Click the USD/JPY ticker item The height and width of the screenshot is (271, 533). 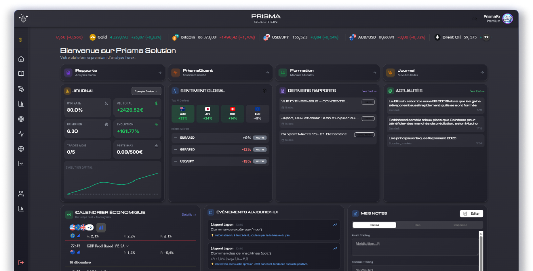(x=301, y=37)
